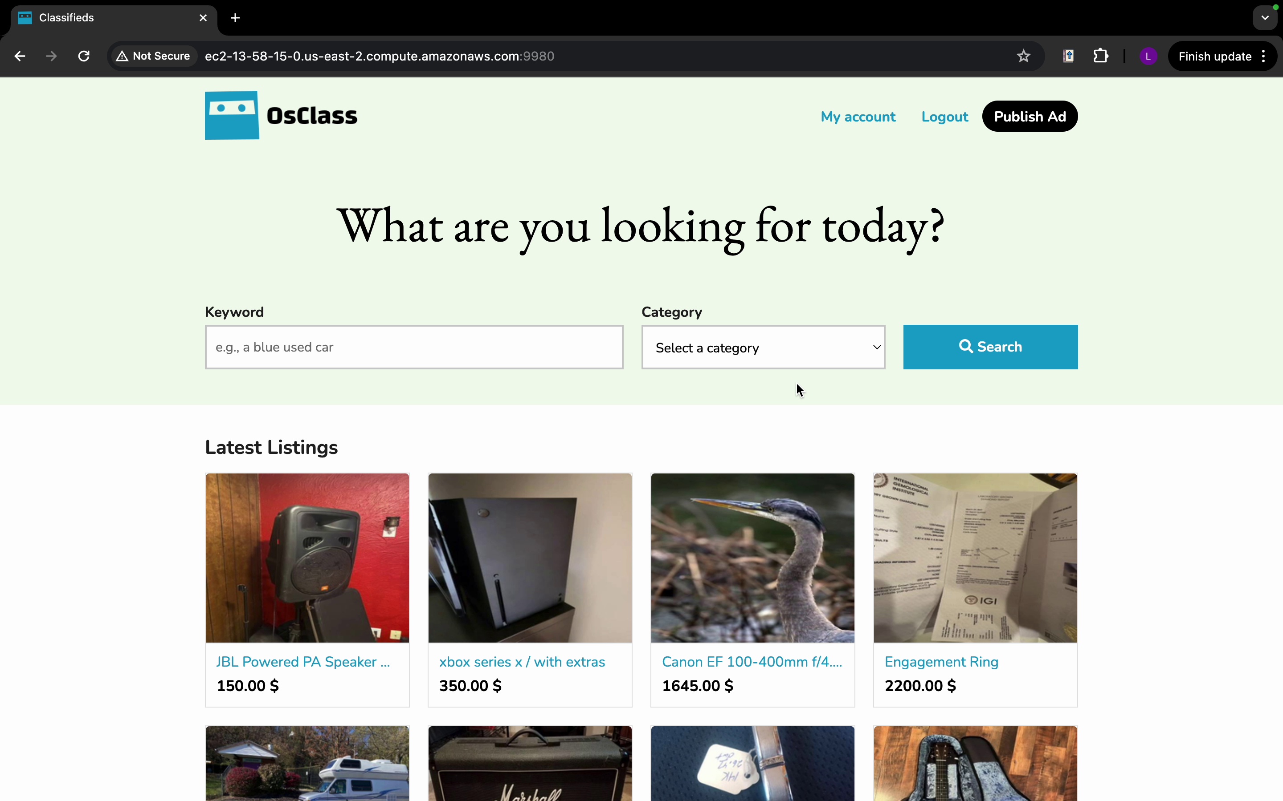Open the JBL Powered PA Speaker thumbnail
Viewport: 1283px width, 801px height.
coord(307,558)
